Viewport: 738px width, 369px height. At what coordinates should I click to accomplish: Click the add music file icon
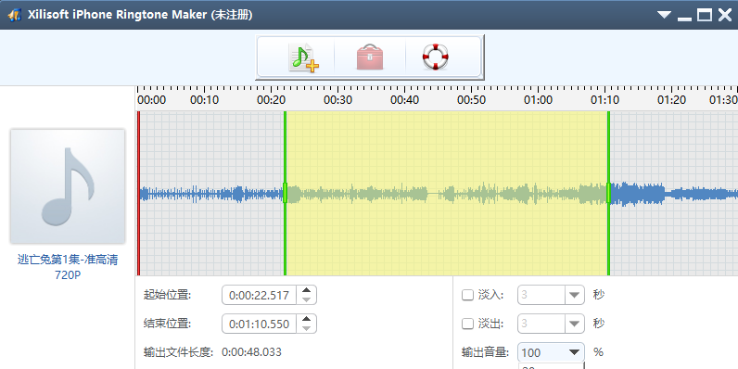[x=303, y=57]
